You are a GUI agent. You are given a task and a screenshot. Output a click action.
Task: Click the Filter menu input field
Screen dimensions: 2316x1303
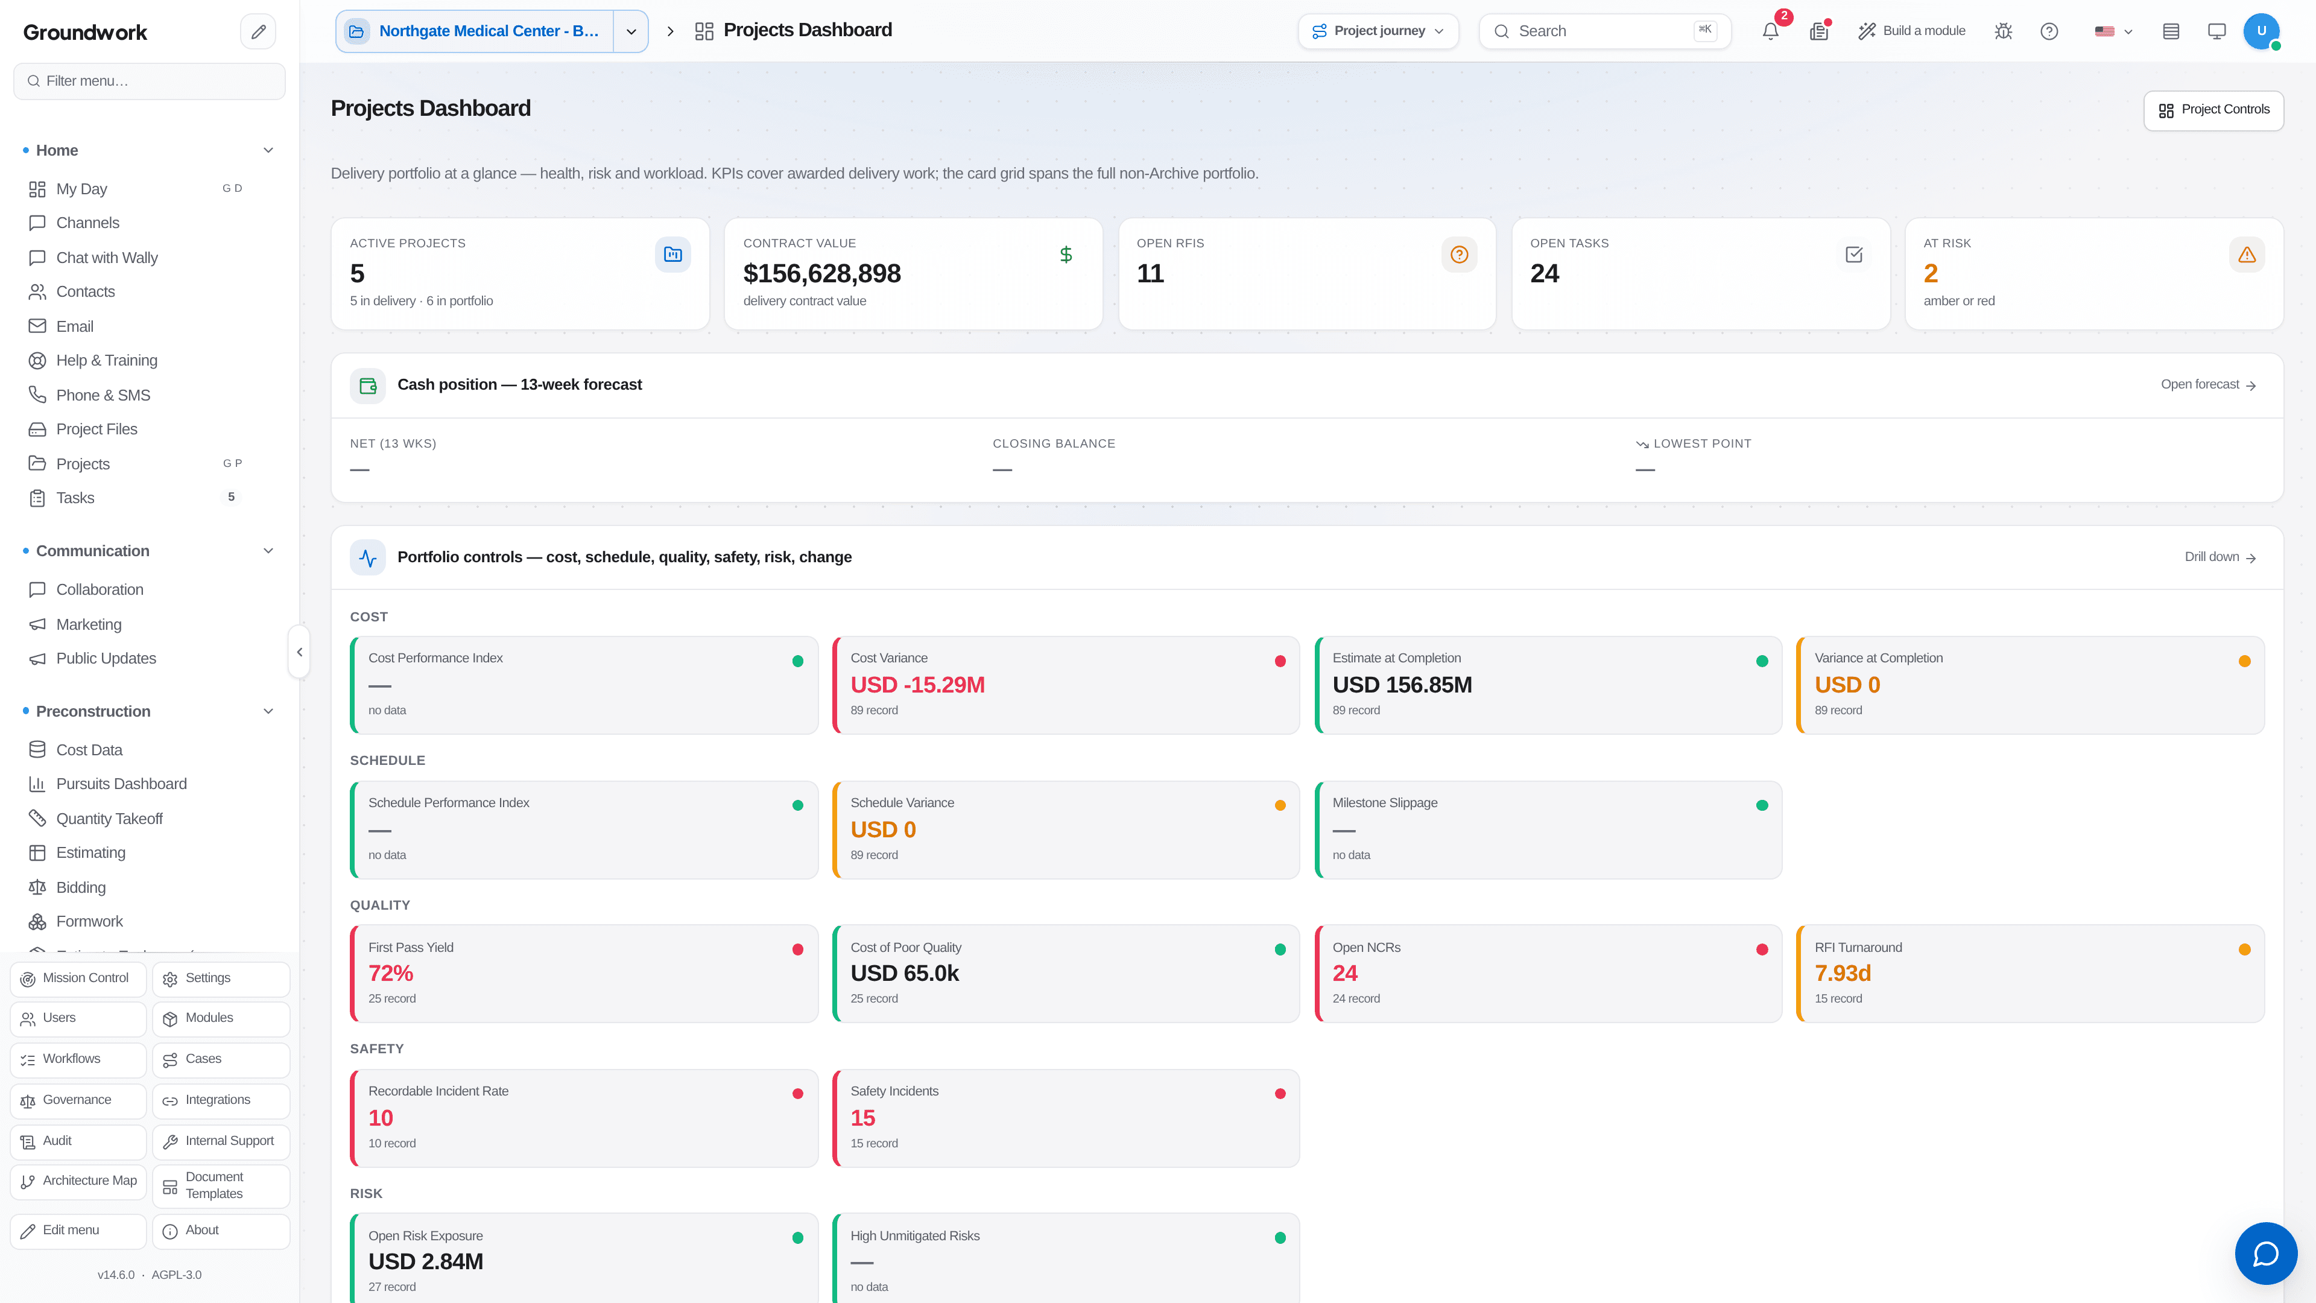click(149, 81)
